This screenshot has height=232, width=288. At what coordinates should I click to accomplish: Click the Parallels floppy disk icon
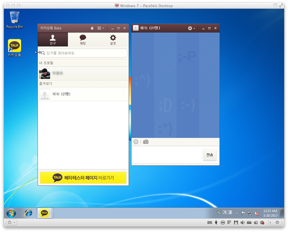236,222
